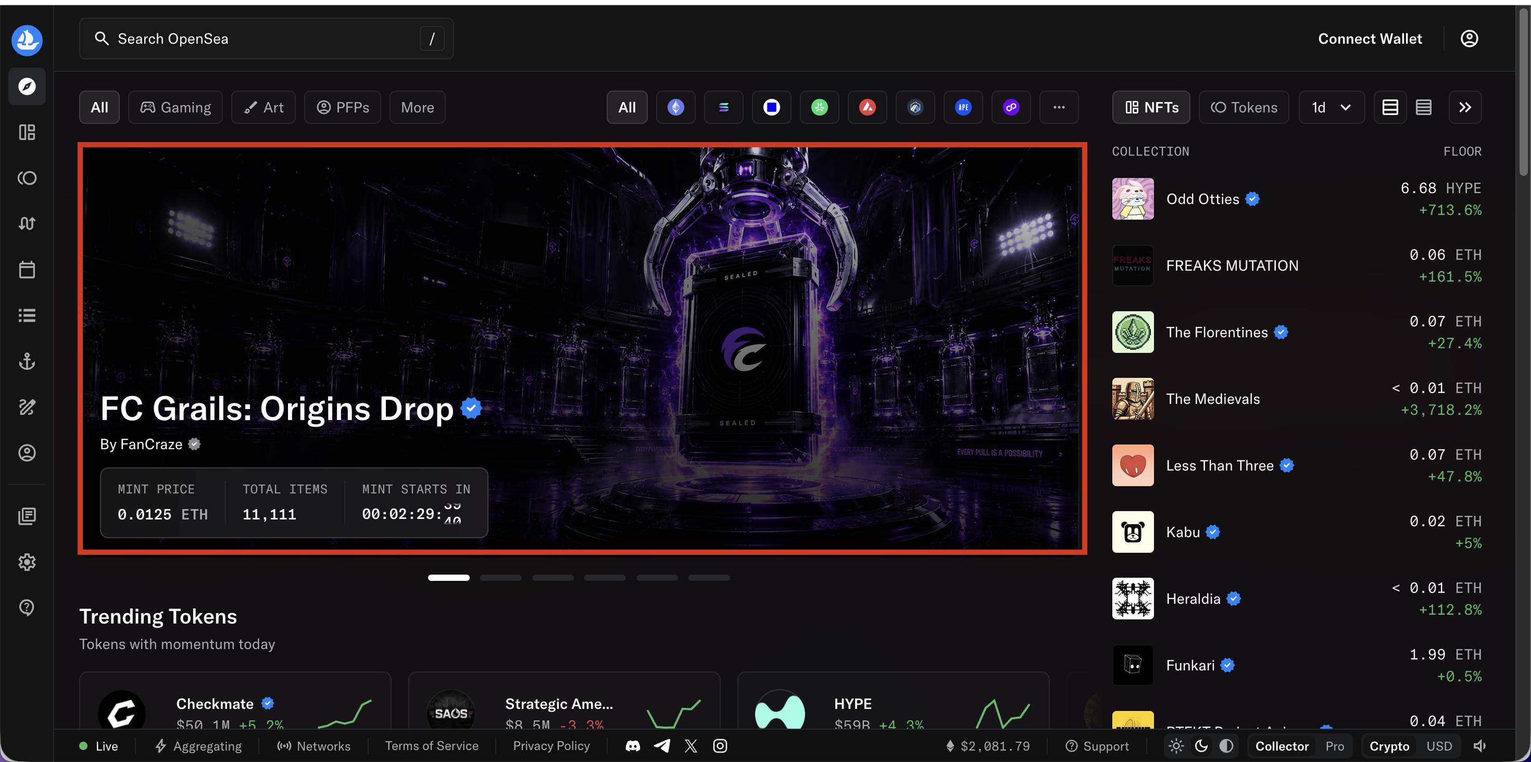Image resolution: width=1531 pixels, height=762 pixels.
Task: Show prices in Crypto
Action: point(1389,746)
